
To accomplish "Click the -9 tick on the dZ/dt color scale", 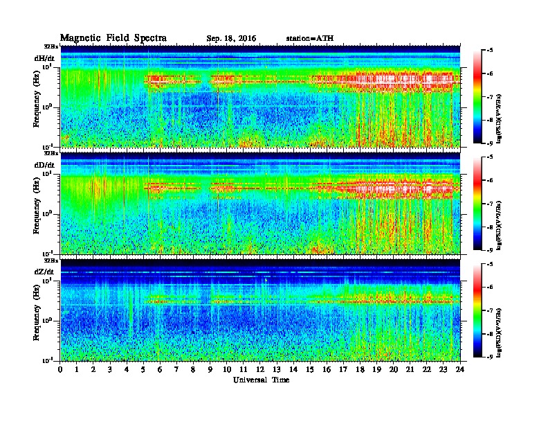I will (491, 357).
